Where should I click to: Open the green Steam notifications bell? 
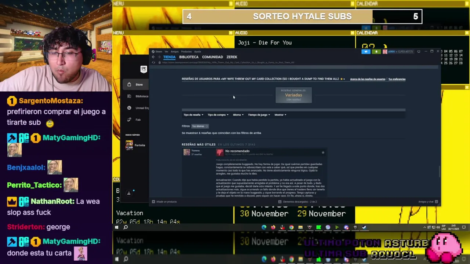[x=376, y=52]
